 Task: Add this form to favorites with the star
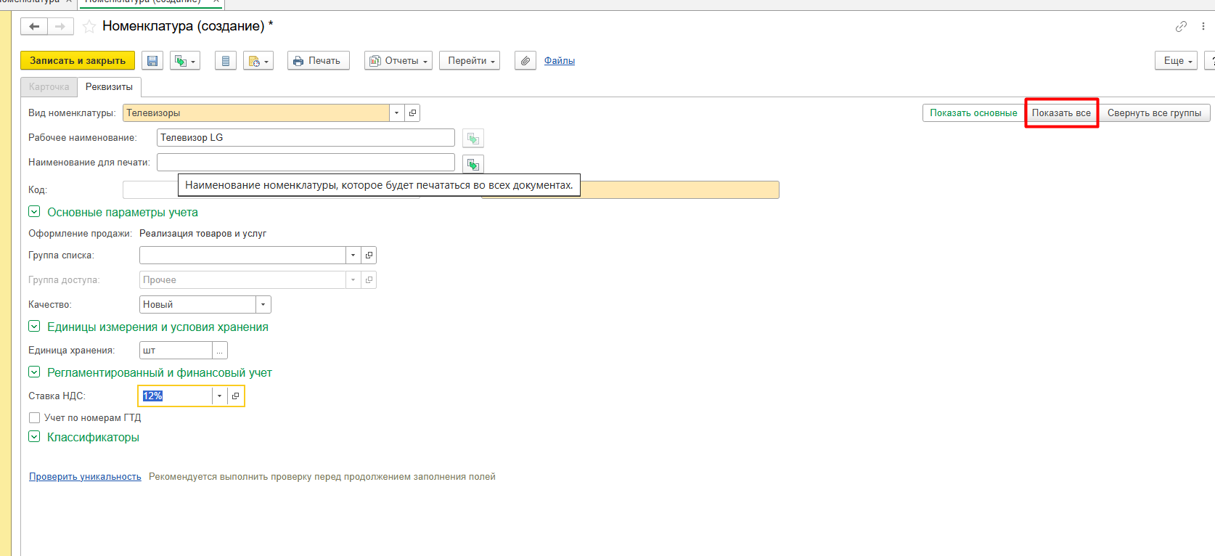tap(89, 27)
